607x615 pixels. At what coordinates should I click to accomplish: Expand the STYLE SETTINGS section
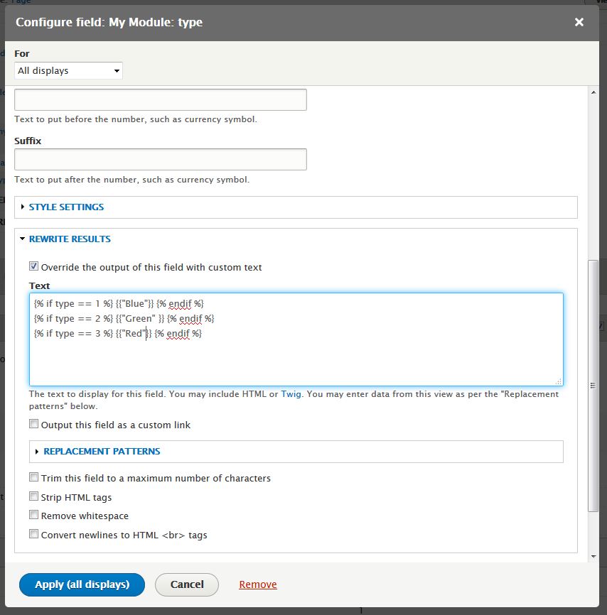point(66,207)
